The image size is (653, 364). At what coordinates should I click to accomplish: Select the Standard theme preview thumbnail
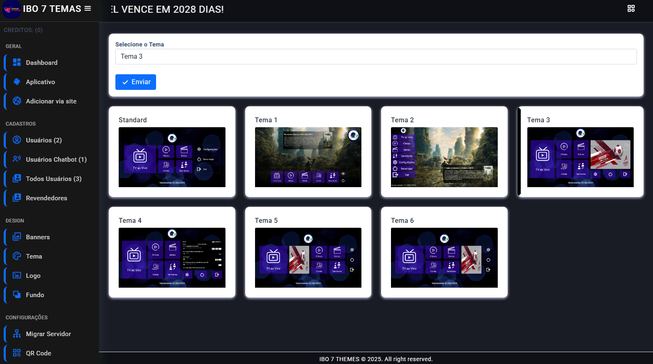pyautogui.click(x=172, y=157)
